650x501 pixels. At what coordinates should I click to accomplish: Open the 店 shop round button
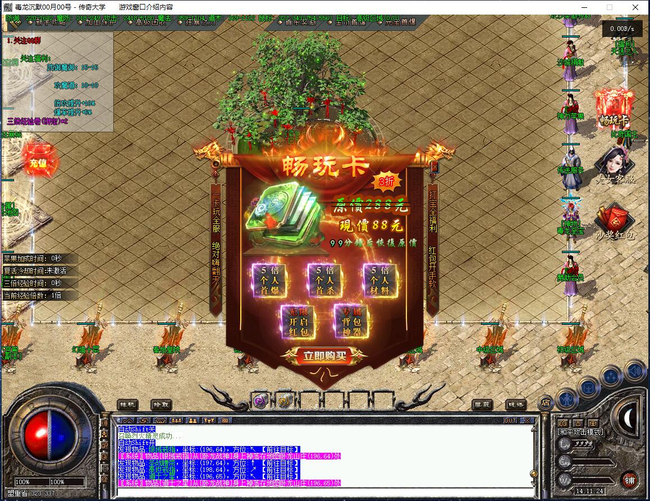tap(546, 402)
